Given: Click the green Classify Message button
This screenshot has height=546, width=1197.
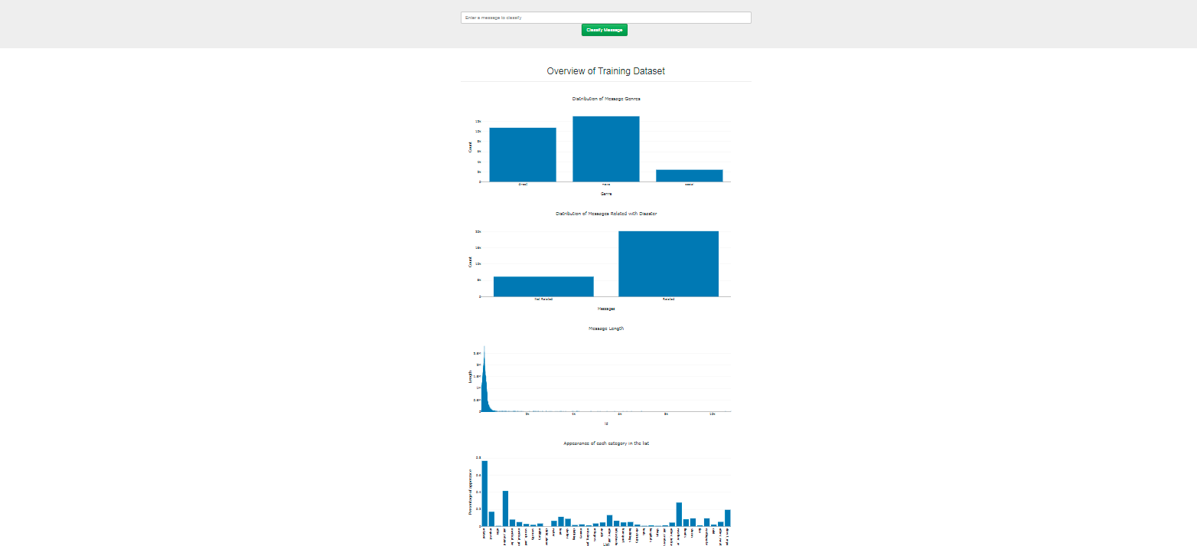Looking at the screenshot, I should [605, 30].
